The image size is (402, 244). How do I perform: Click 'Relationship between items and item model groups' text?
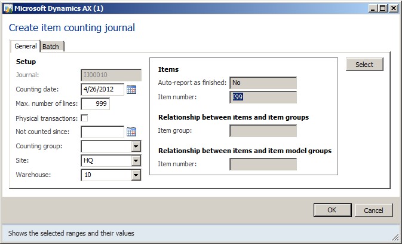[x=245, y=151]
